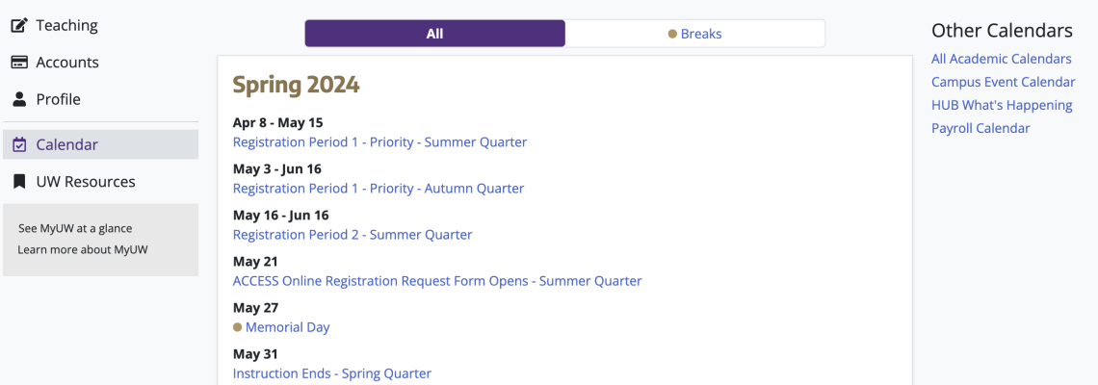This screenshot has height=385, width=1098.
Task: Open Registration Period 1 Priority Autumn Quarter
Action: pos(379,189)
